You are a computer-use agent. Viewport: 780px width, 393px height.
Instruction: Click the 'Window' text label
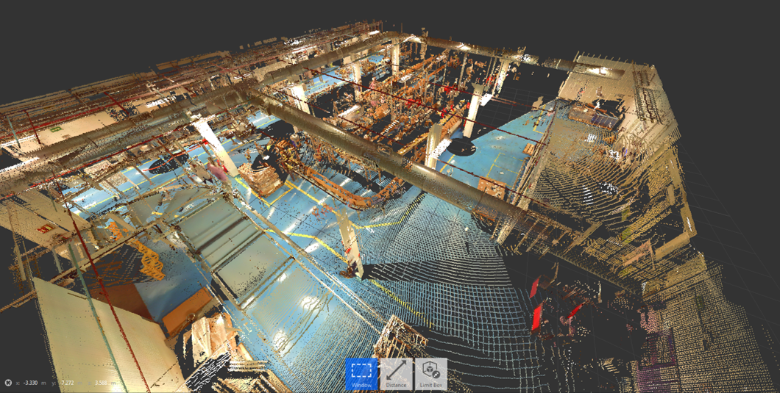coord(361,385)
